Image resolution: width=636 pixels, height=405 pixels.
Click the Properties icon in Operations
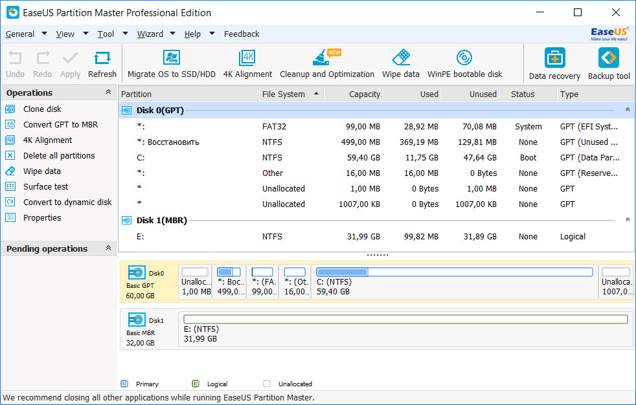10,217
